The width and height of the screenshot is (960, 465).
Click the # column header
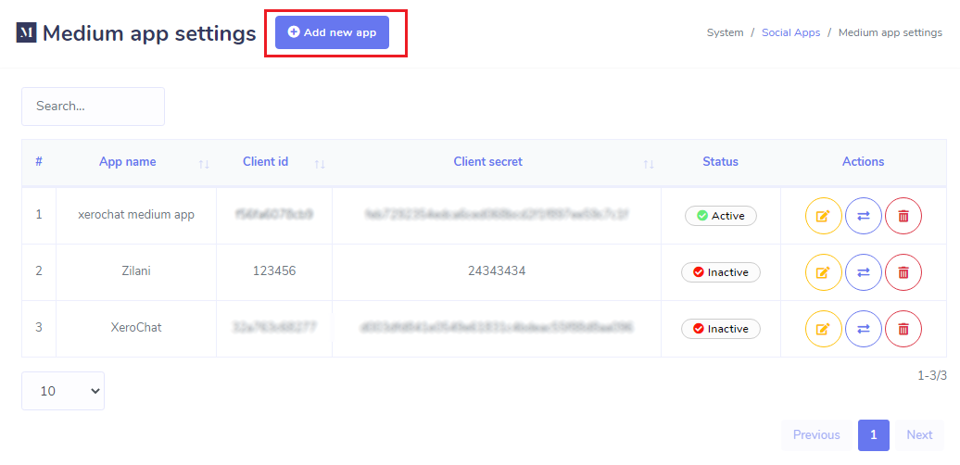coord(39,162)
